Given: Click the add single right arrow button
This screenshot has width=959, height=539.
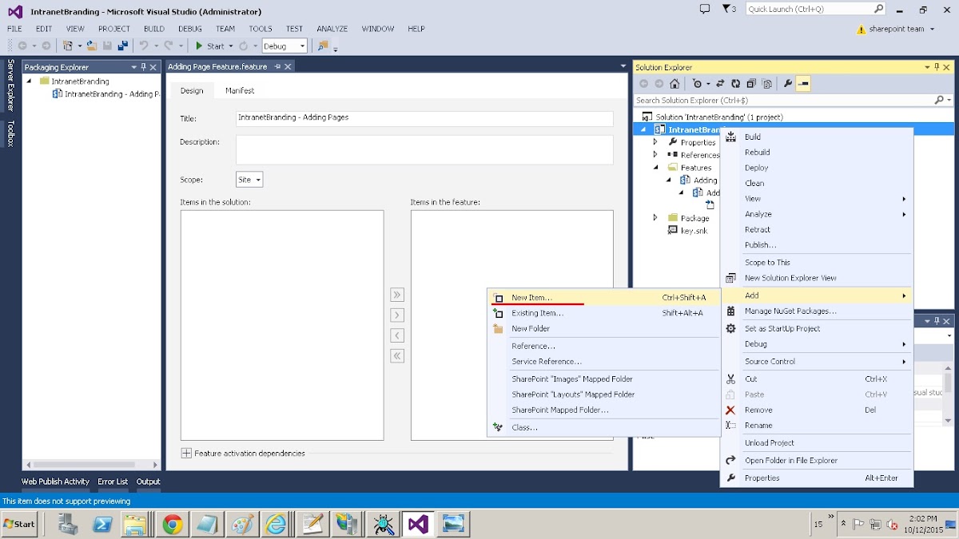Looking at the screenshot, I should pyautogui.click(x=397, y=315).
